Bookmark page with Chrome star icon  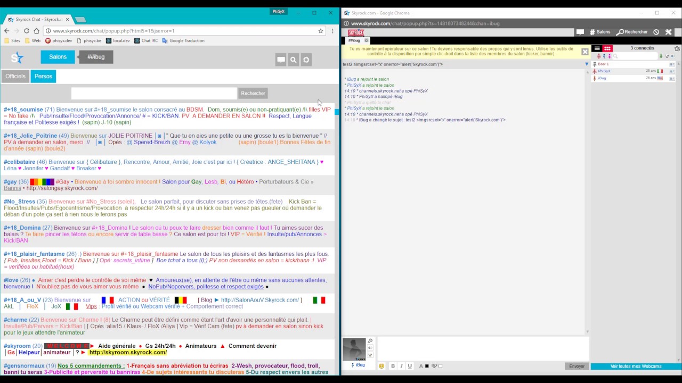point(321,31)
